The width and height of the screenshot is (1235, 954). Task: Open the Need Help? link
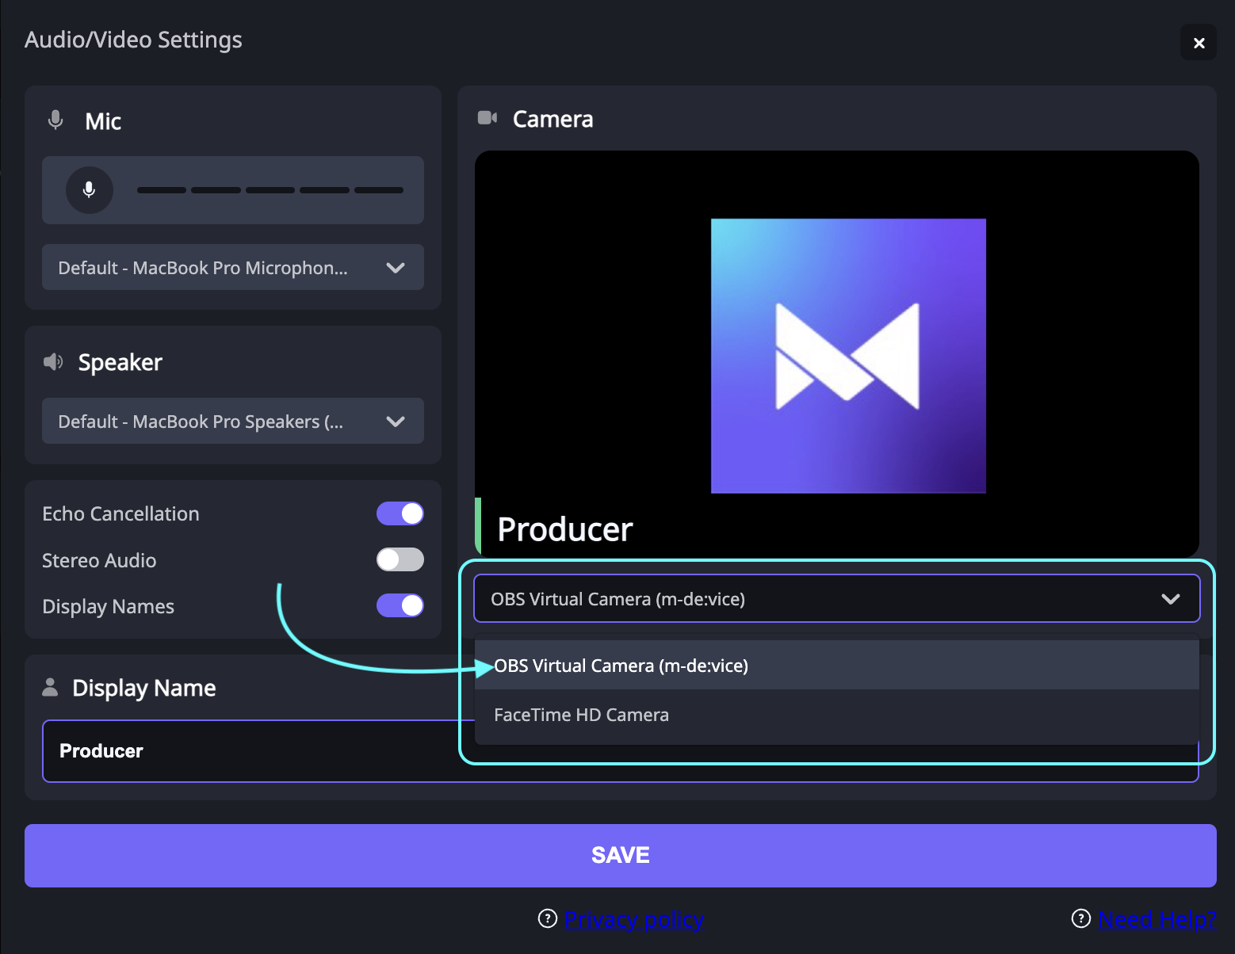click(x=1157, y=919)
